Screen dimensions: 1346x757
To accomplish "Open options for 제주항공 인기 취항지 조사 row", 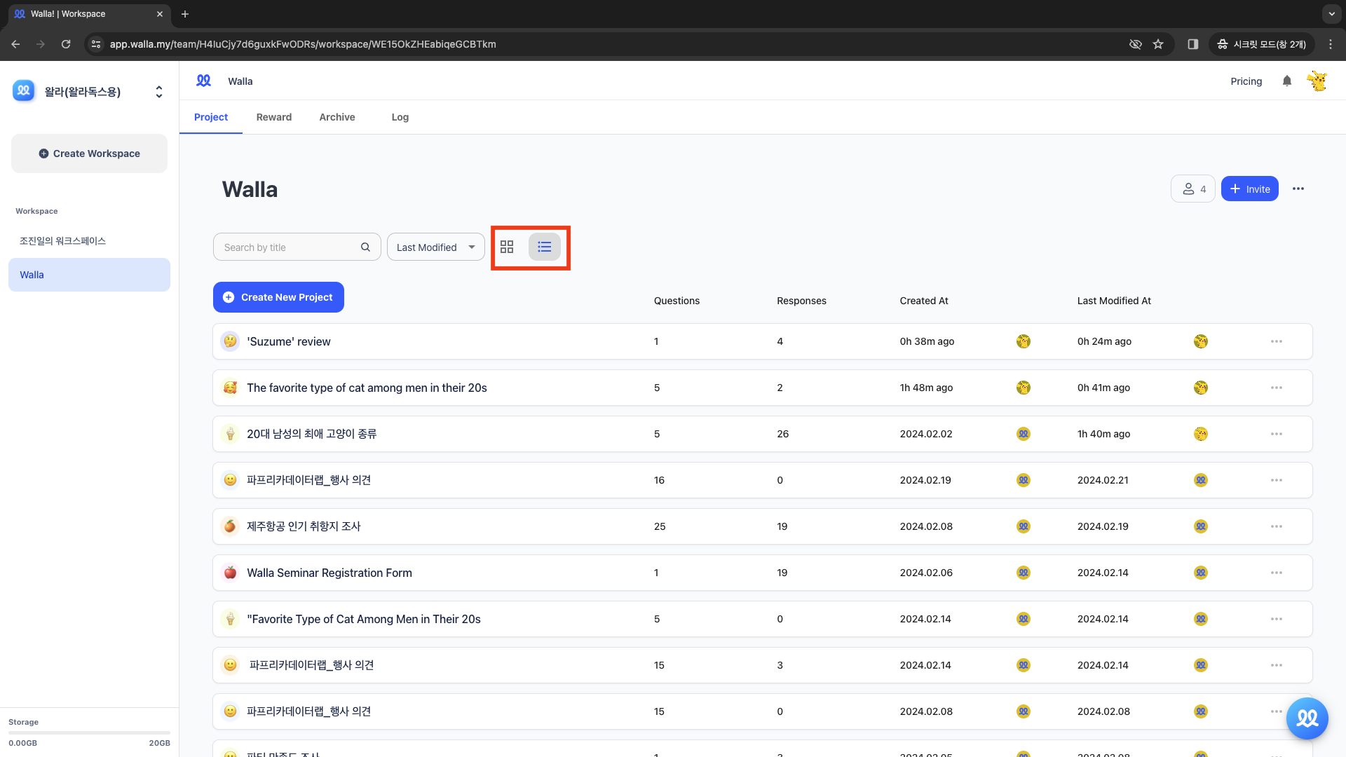I will 1277,526.
